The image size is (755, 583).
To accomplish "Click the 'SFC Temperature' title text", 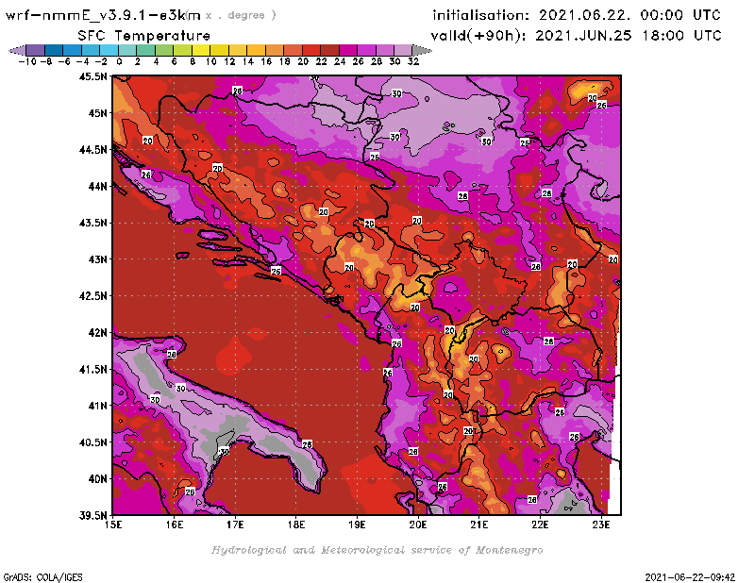I will pyautogui.click(x=144, y=36).
